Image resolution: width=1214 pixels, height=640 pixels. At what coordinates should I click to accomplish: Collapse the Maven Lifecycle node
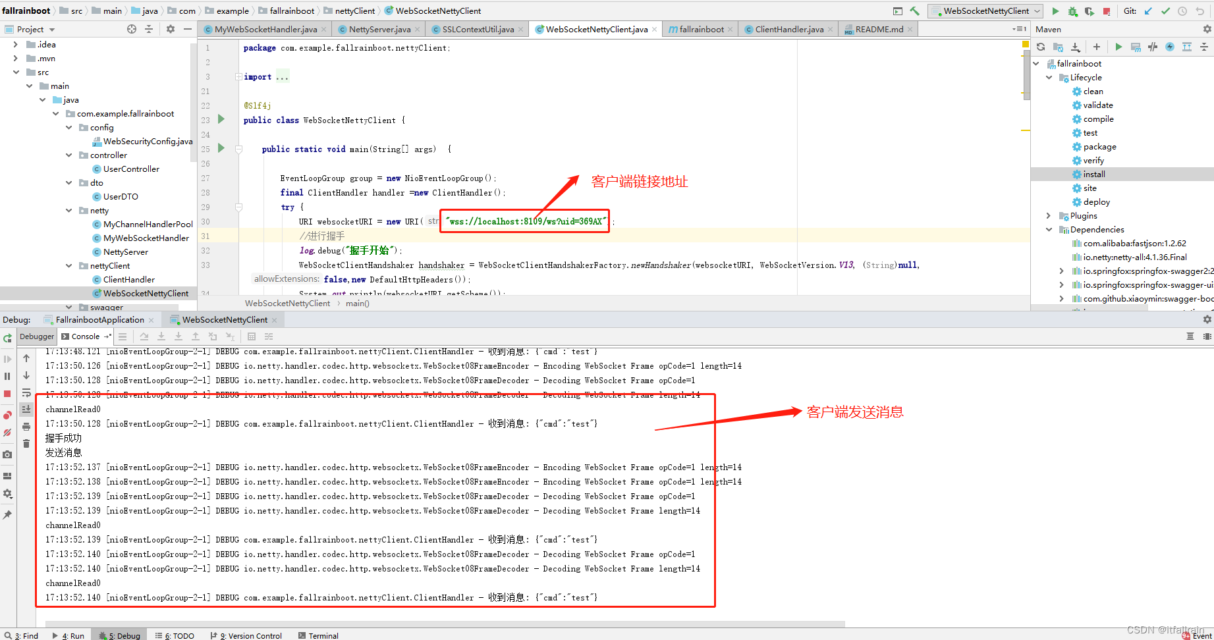1049,77
